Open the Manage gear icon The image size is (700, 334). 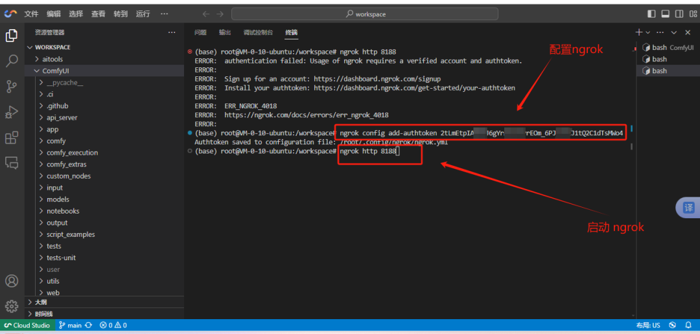(12, 306)
